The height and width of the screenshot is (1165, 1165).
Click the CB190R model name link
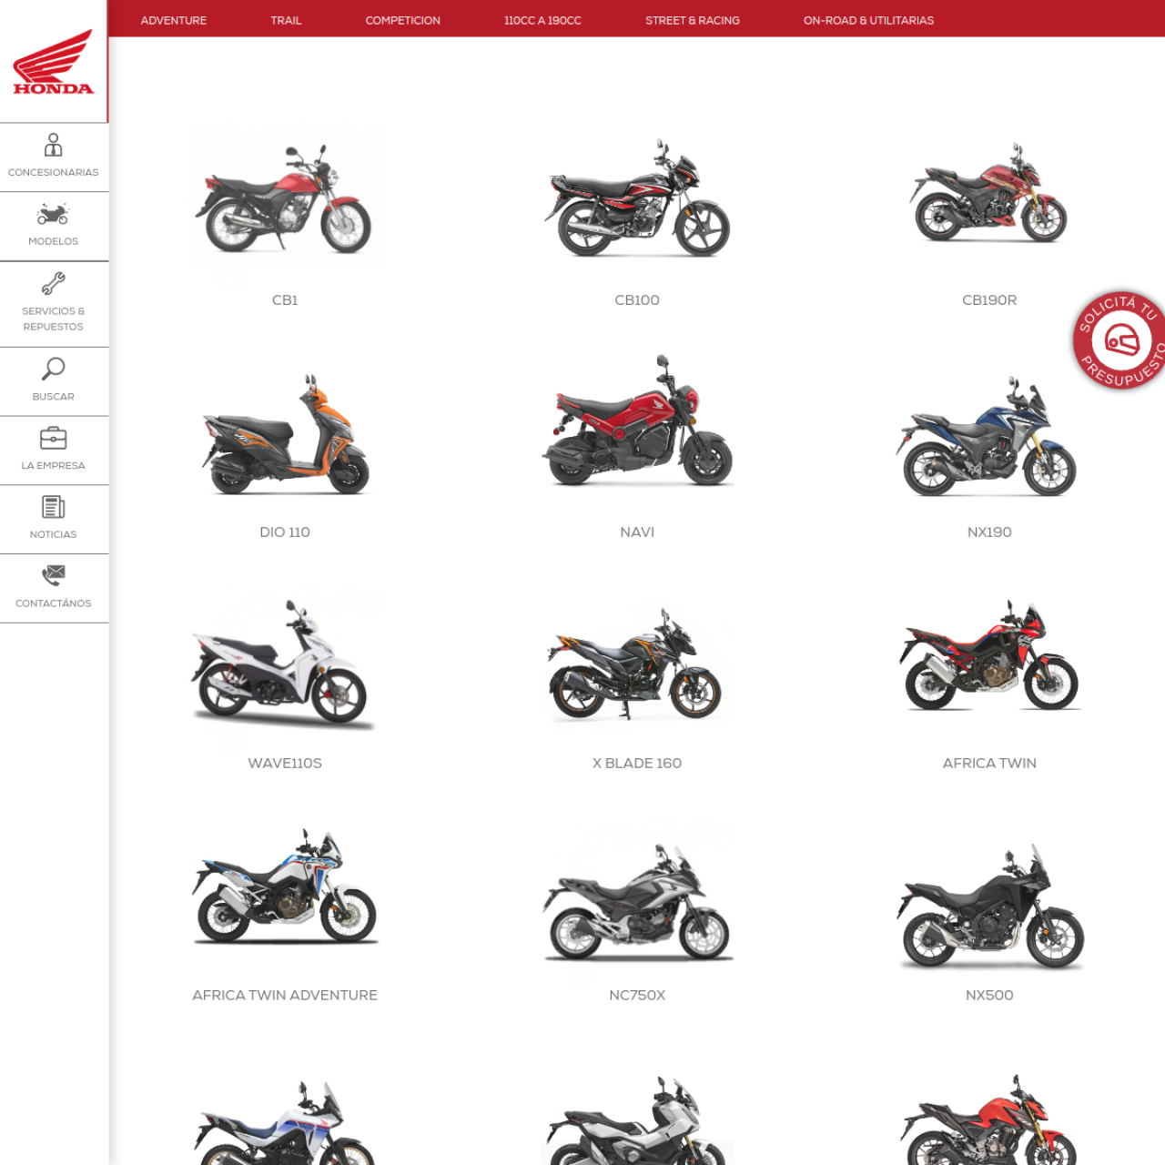989,300
